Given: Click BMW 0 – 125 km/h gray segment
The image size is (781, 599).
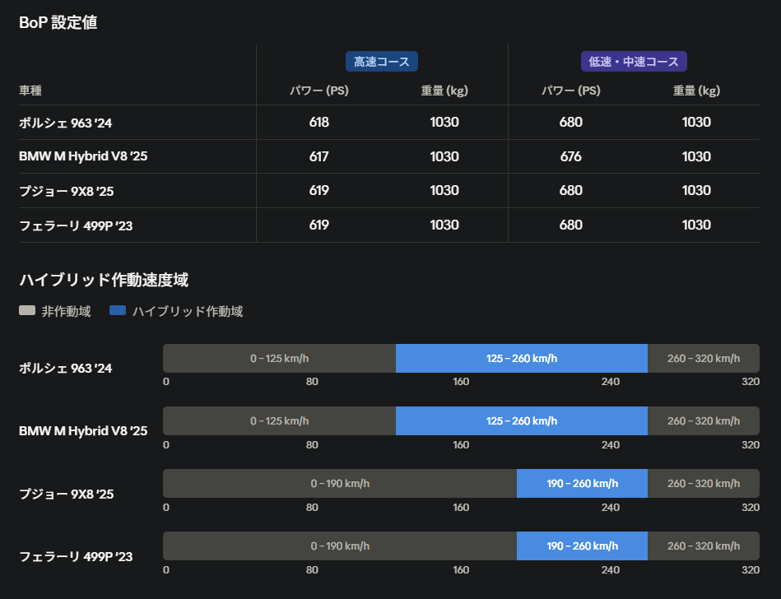Looking at the screenshot, I should point(280,420).
